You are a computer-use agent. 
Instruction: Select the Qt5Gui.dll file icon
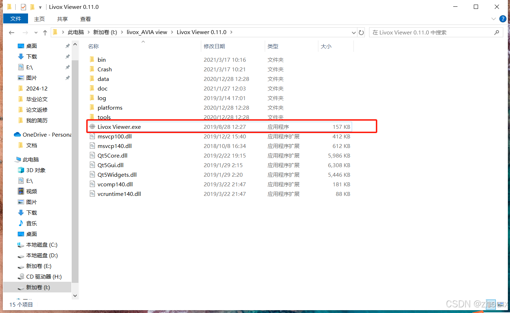point(92,165)
